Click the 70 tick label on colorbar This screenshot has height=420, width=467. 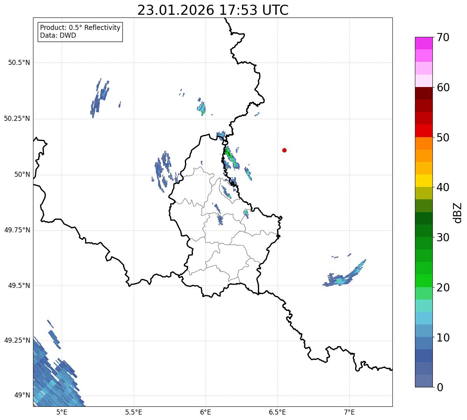tap(443, 37)
